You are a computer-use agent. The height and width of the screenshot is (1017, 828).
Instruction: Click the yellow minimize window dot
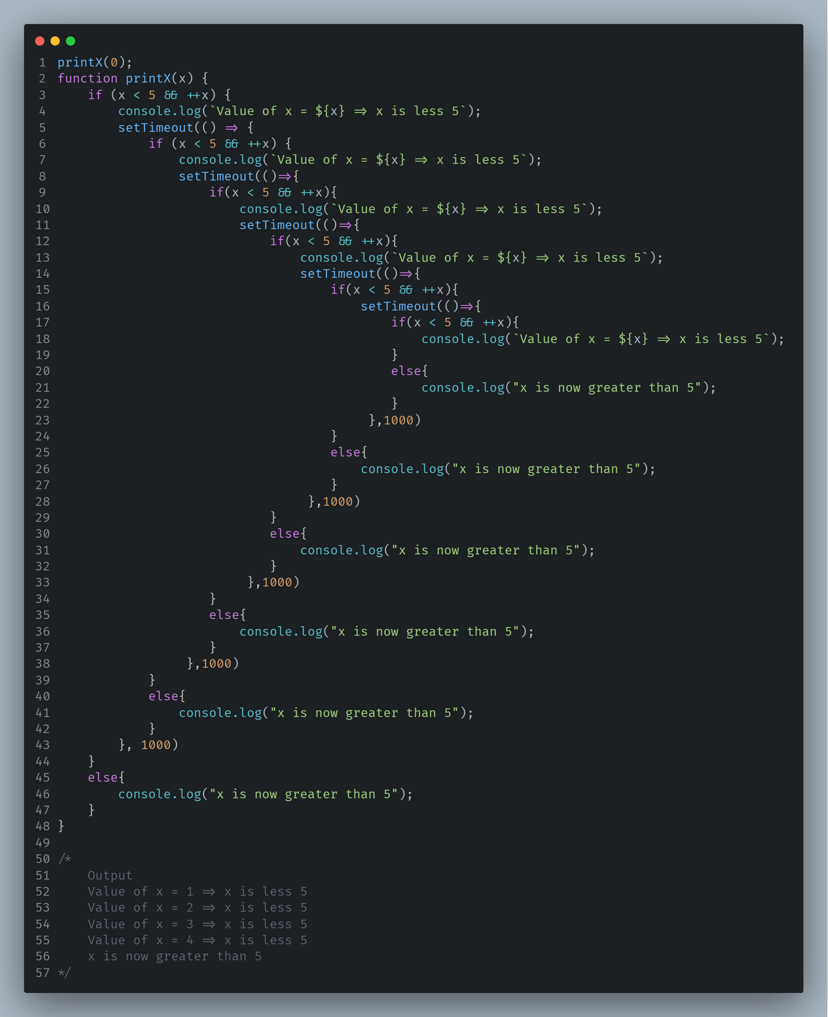pyautogui.click(x=55, y=41)
